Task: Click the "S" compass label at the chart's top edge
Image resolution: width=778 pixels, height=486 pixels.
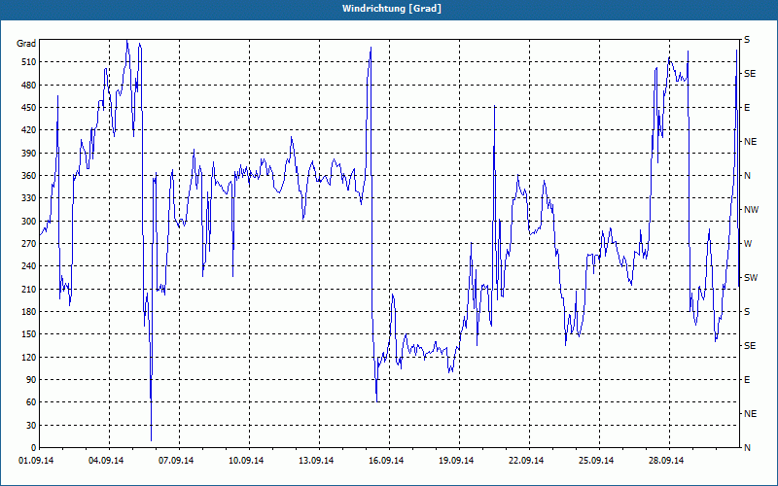Action: coord(747,40)
